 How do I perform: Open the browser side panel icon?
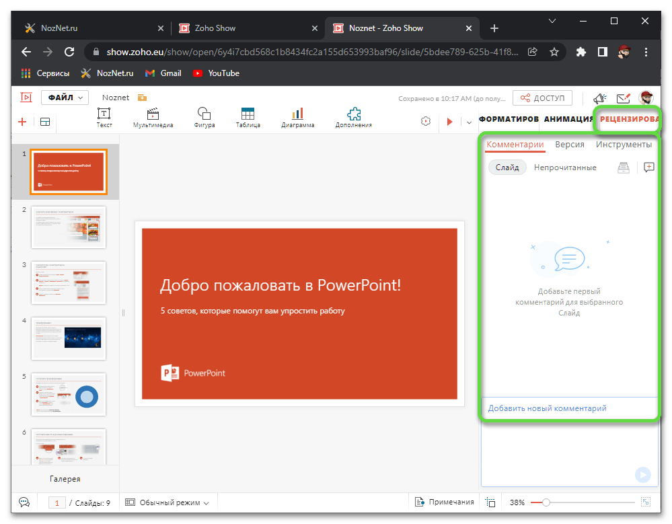point(603,52)
